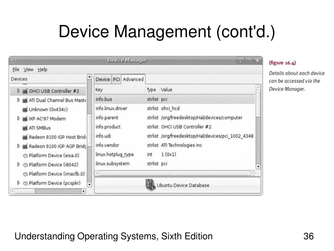This screenshot has height=251, width=334.
Task: Click the Platform Device (pcspkr) icon
Action: 25,183
